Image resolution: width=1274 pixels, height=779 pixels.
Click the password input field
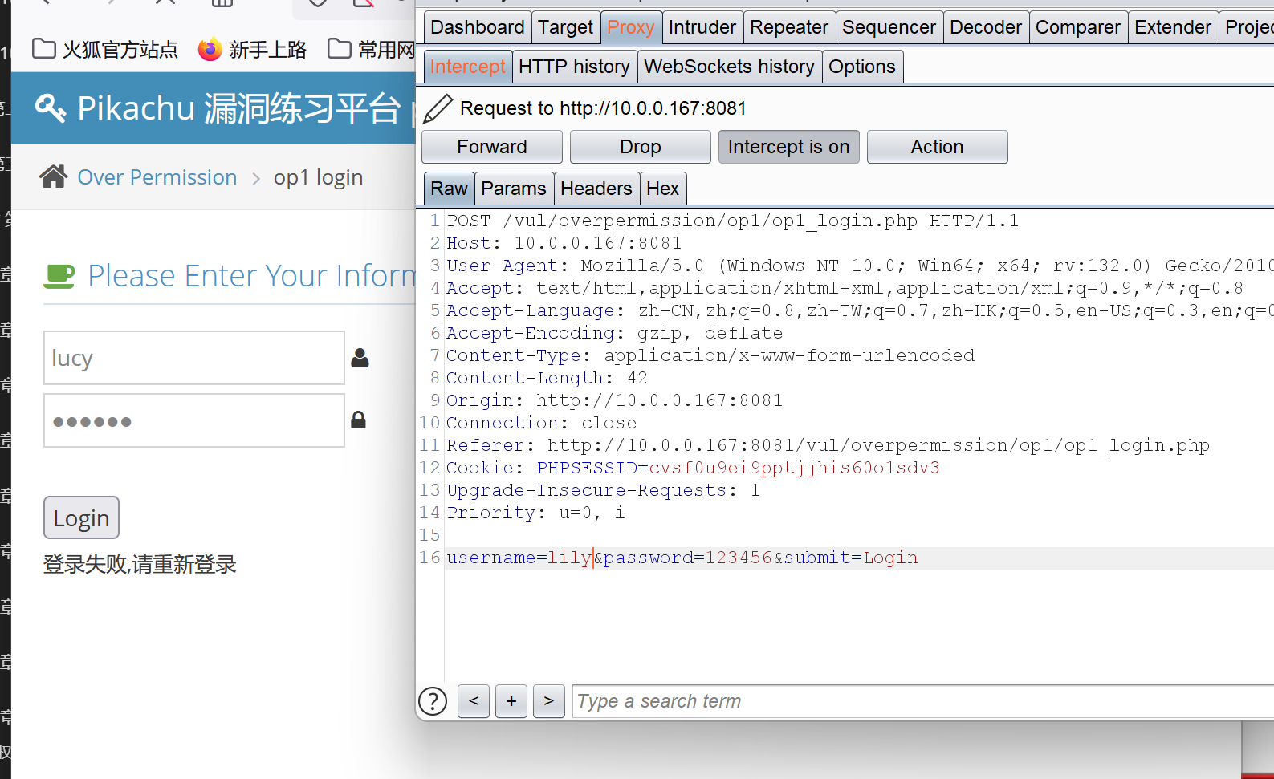[194, 420]
